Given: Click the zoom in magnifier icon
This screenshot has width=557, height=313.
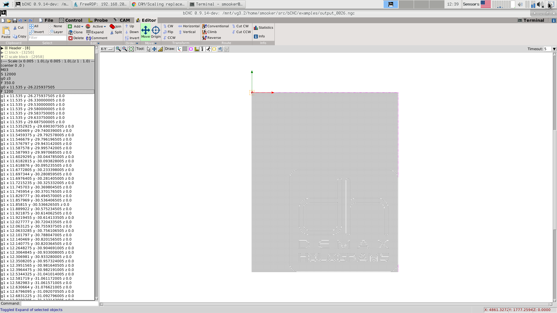Looking at the screenshot, I should click(118, 49).
